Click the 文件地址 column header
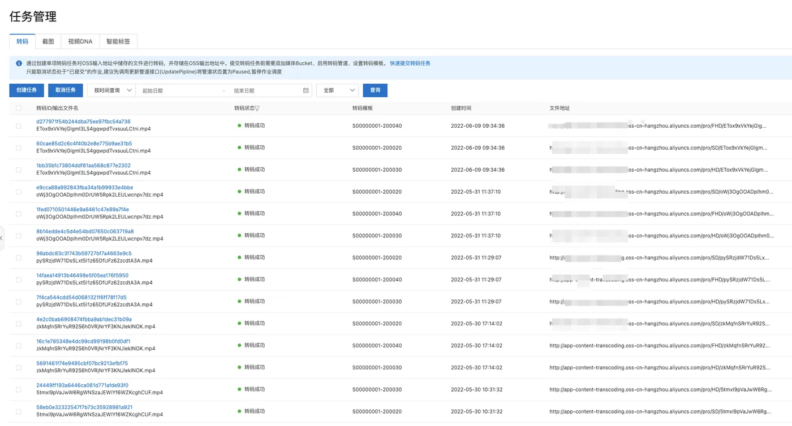This screenshot has width=792, height=426. [x=559, y=108]
